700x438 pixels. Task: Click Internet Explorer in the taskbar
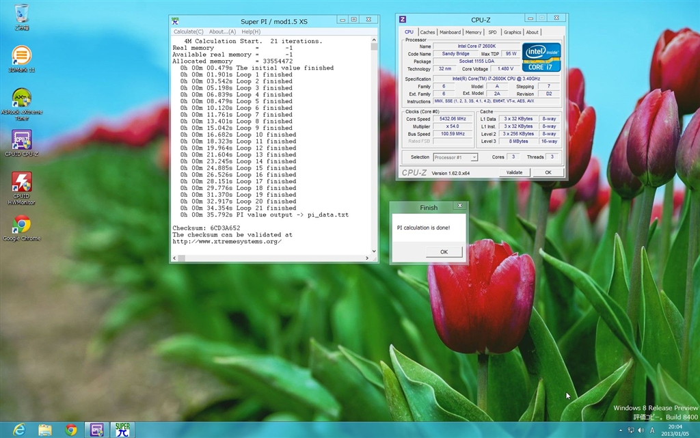coord(18,430)
